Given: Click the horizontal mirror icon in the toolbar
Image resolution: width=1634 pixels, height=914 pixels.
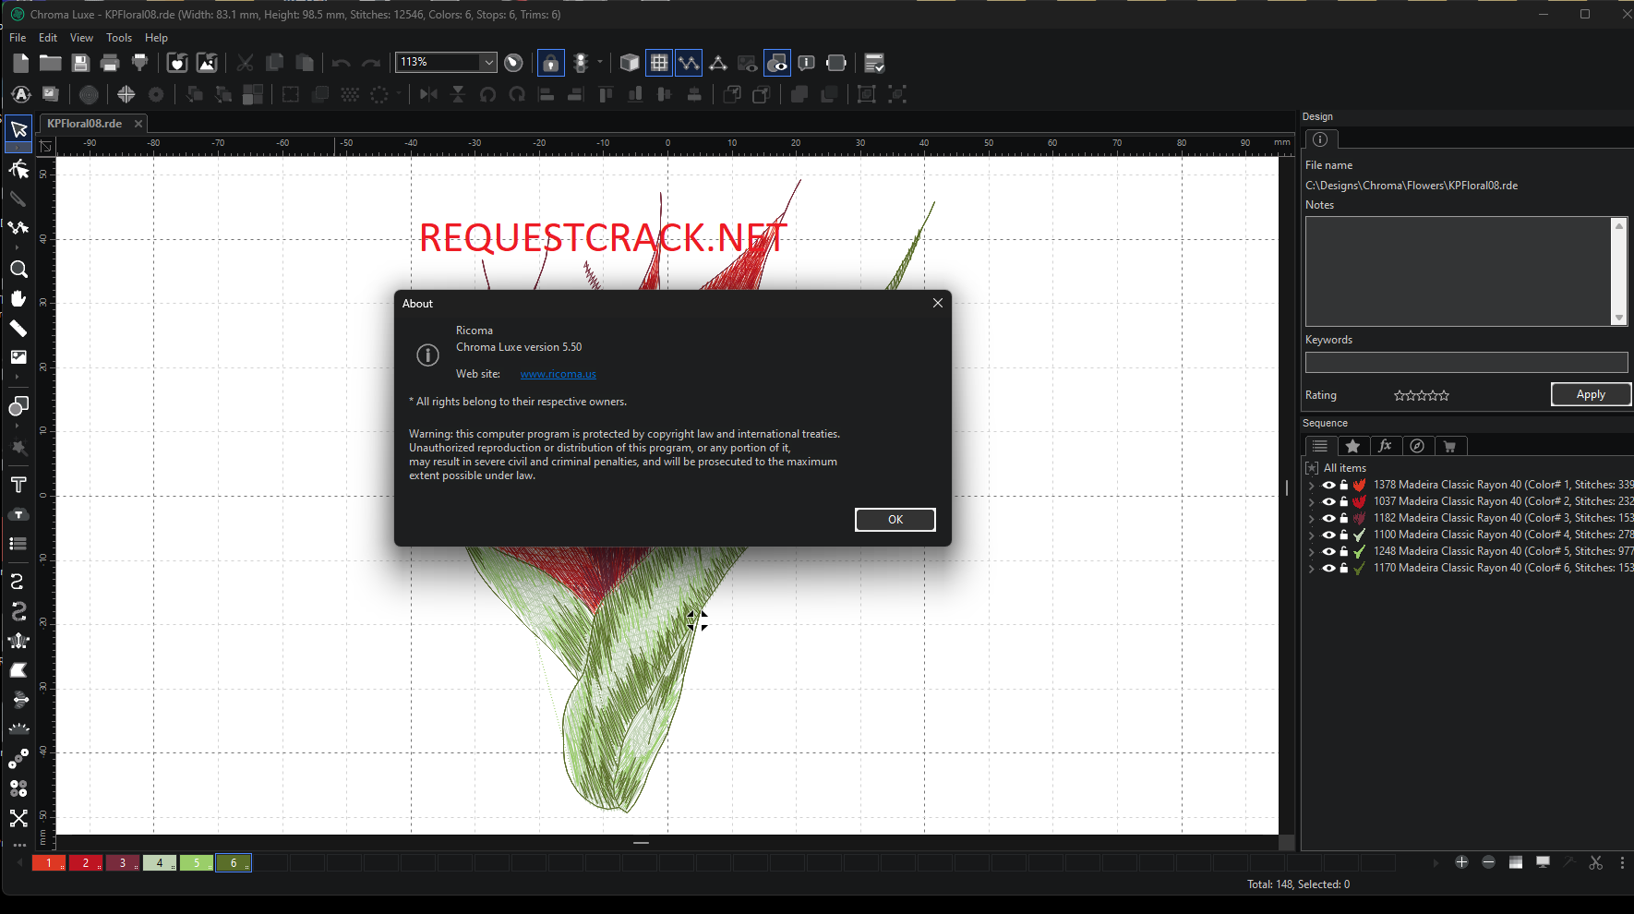Looking at the screenshot, I should 428,94.
